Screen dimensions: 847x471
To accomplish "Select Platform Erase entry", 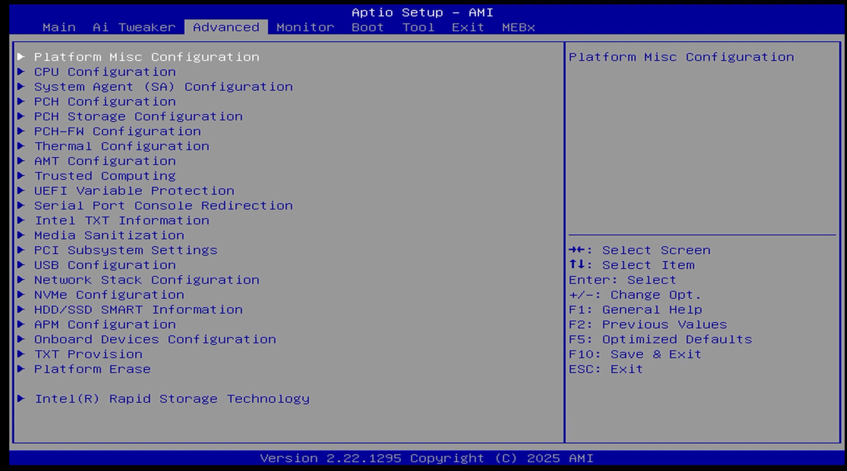I will click(x=92, y=369).
